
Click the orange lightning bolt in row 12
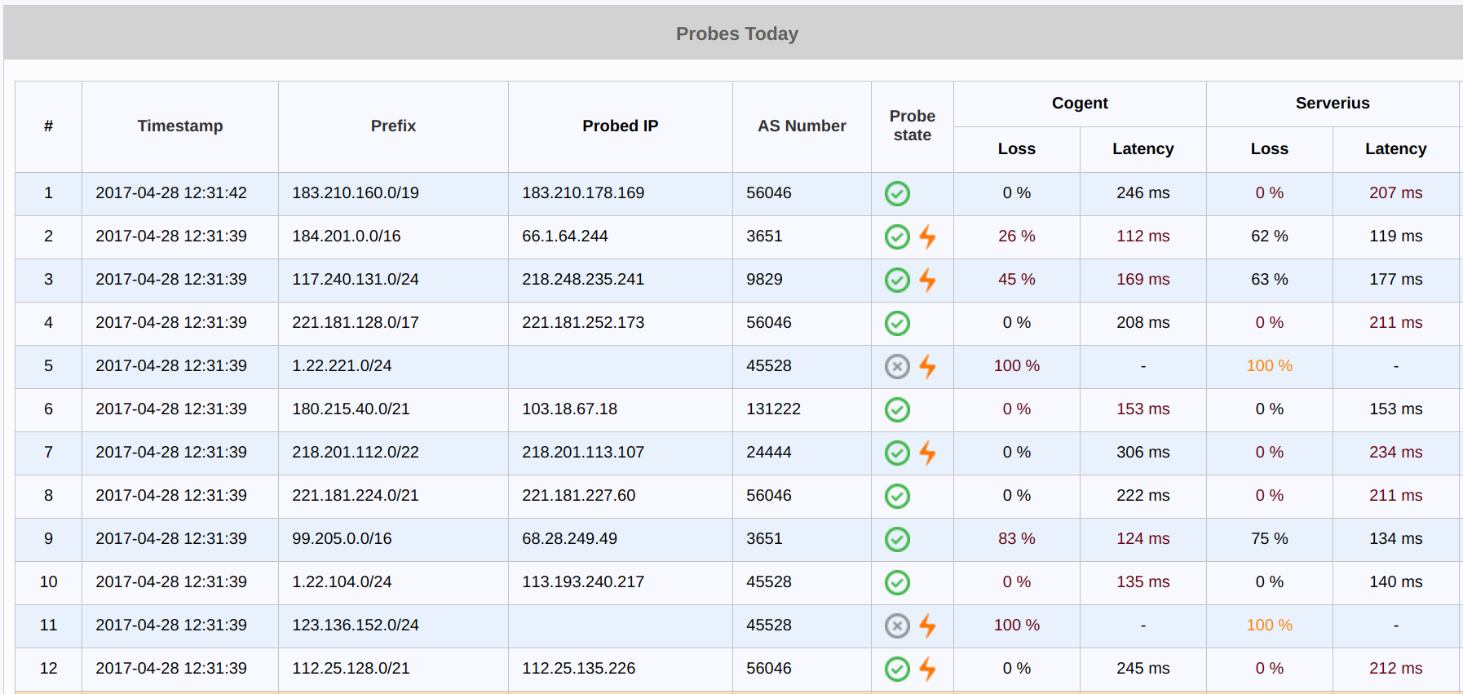(x=927, y=669)
